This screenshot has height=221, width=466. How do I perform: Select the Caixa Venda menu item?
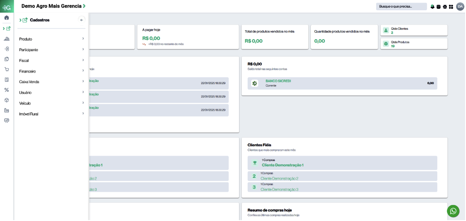coord(52,82)
